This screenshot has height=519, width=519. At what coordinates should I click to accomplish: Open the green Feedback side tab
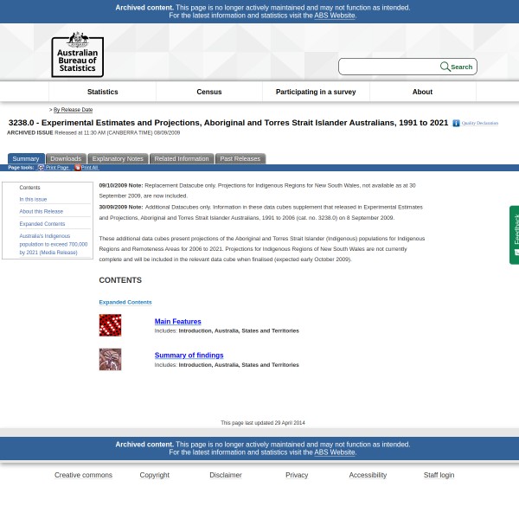click(x=515, y=234)
